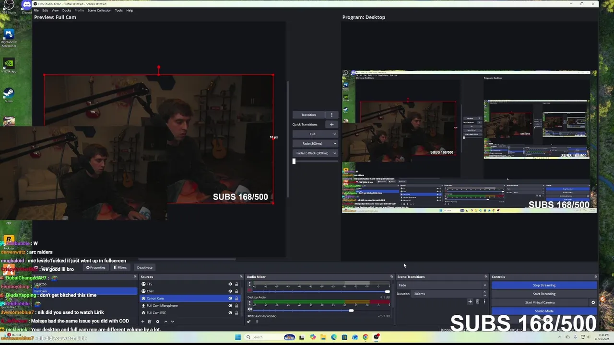Open Desktop Audio three-dot options
614x345 pixels.
249,304
